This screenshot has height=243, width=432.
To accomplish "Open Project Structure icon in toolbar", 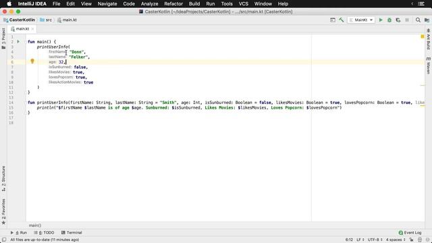I will pos(427,20).
